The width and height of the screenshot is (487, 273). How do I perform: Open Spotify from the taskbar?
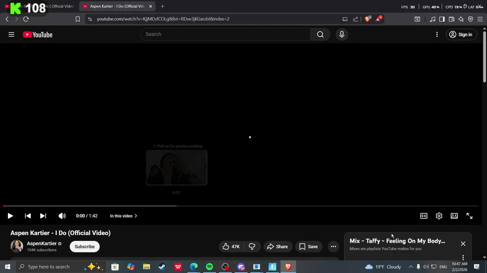[x=209, y=267]
